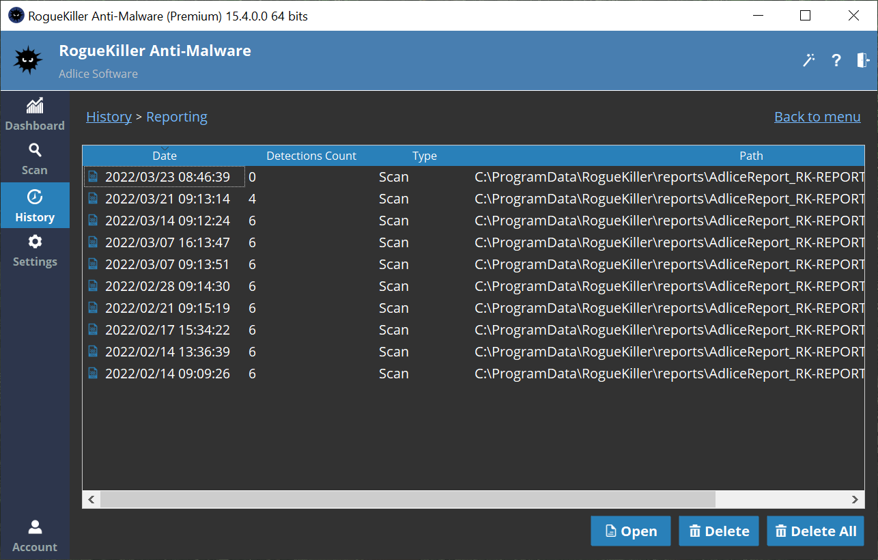
Task: Sort by the Type column header
Action: coord(424,156)
